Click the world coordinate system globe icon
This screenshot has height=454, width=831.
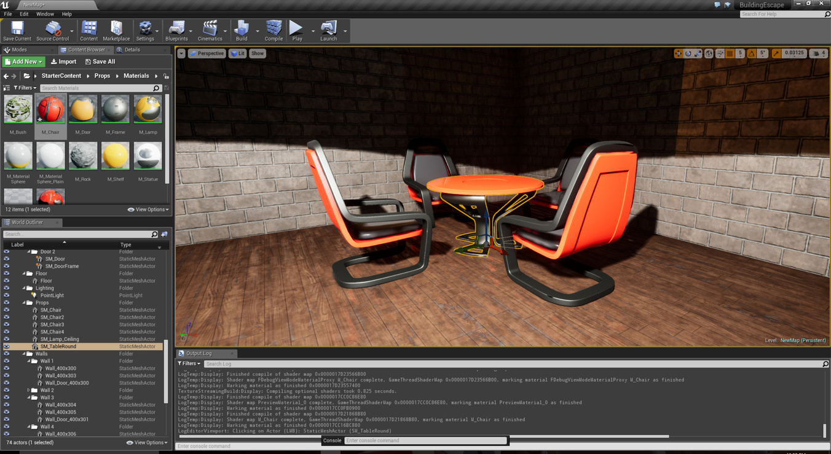[709, 53]
